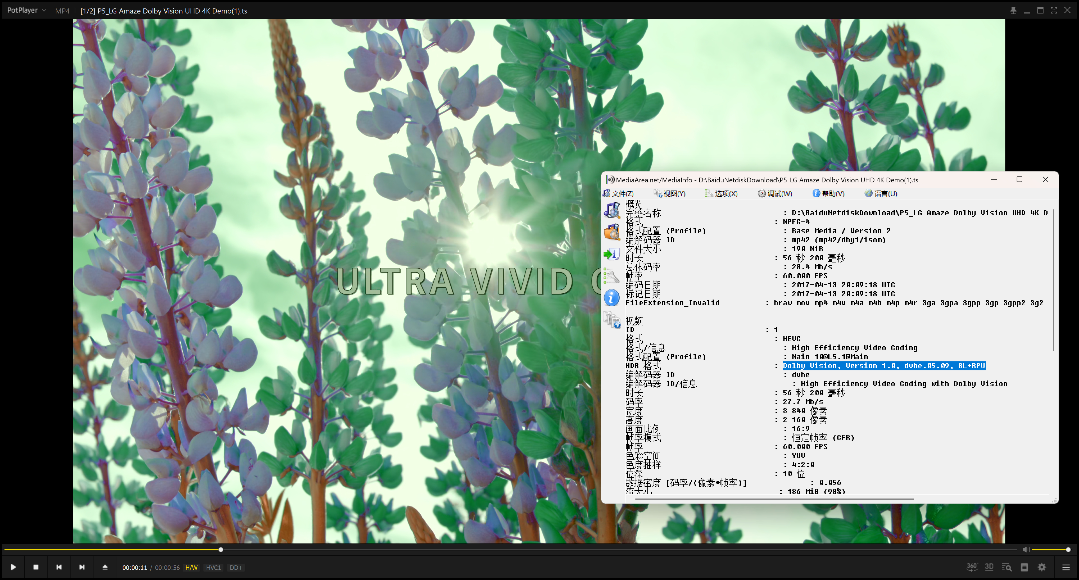This screenshot has height=580, width=1079.
Task: Click the '16:9' aspect ratio value
Action: (x=801, y=429)
